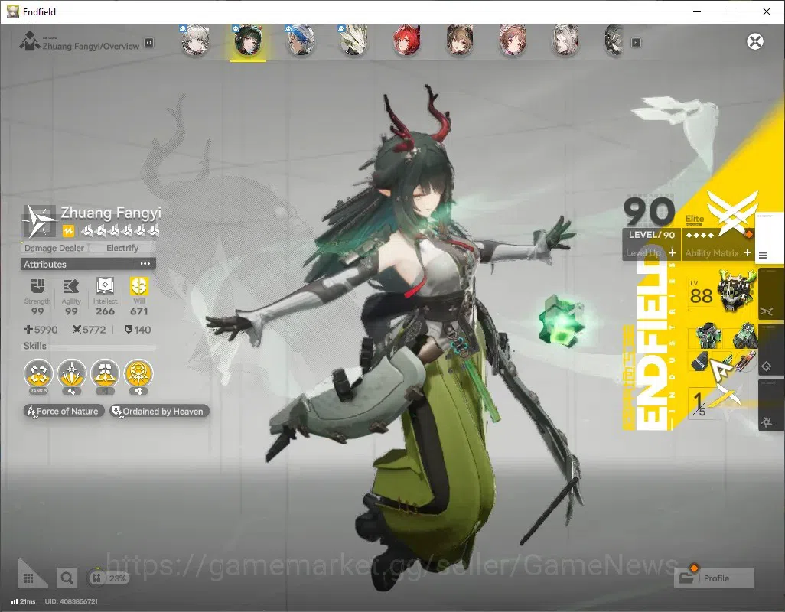
Task: Open the hamburger menu on white tab
Action: click(763, 256)
